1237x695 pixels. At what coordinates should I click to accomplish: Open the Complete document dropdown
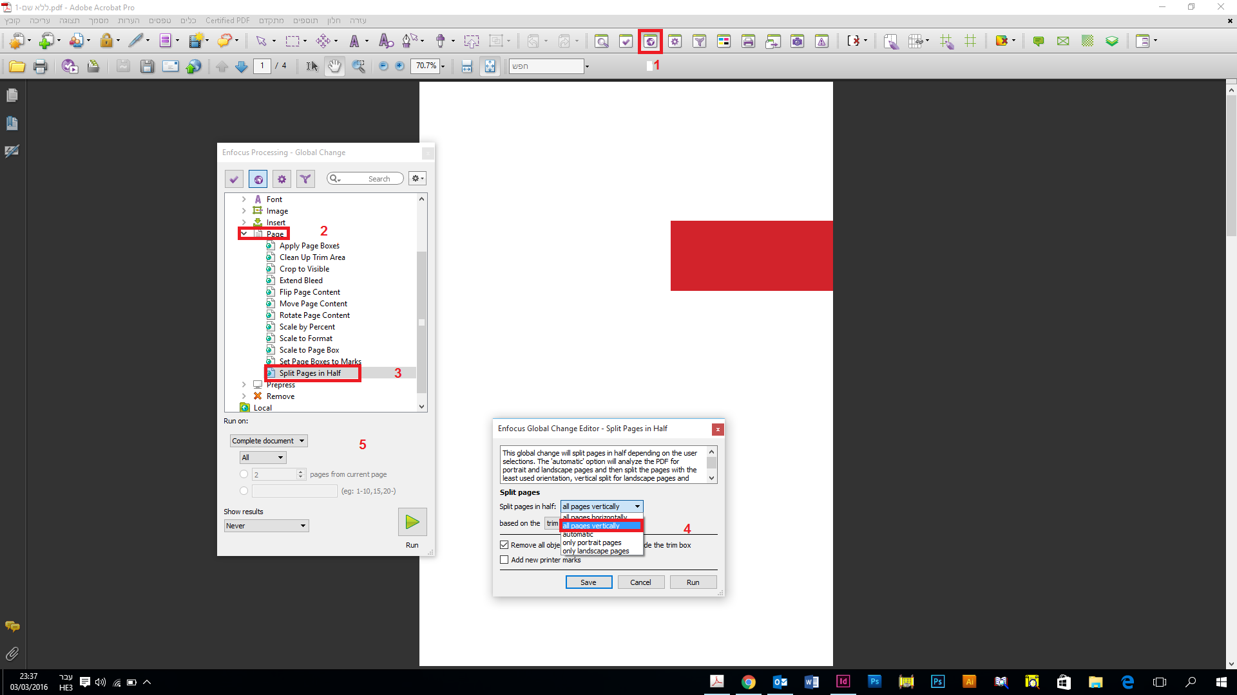click(x=268, y=441)
